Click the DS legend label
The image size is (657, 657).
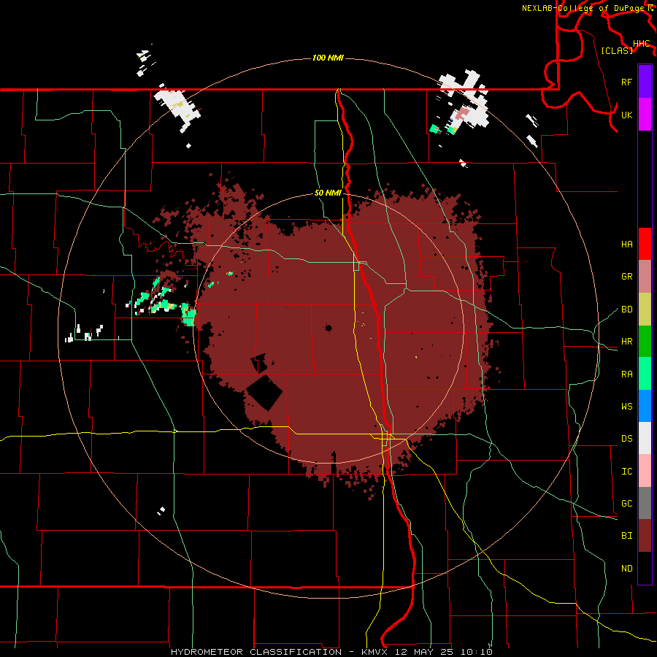pyautogui.click(x=627, y=439)
